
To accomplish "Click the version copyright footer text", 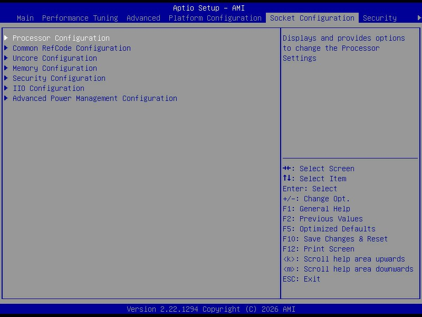I will [210, 309].
